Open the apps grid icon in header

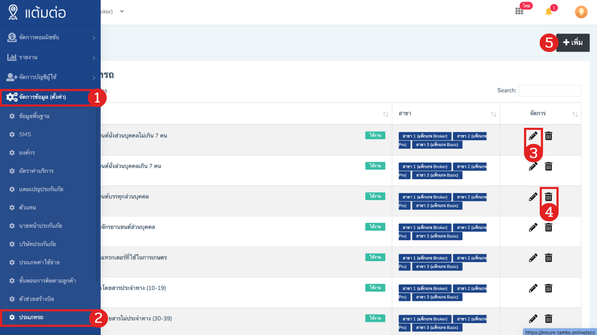(519, 12)
